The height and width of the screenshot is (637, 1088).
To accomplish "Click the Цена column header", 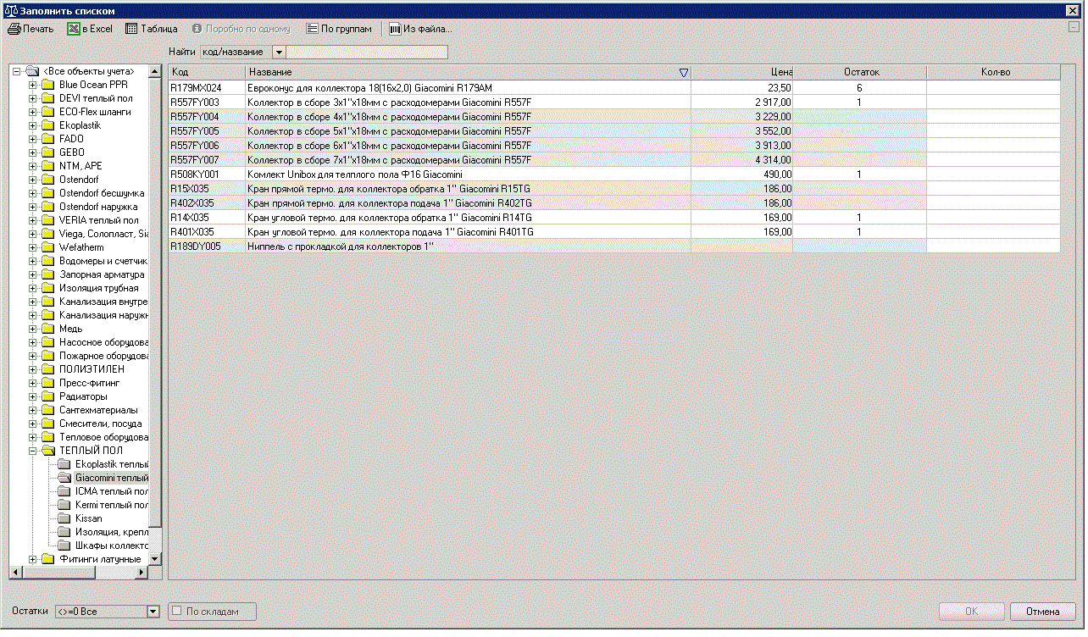I will [742, 73].
